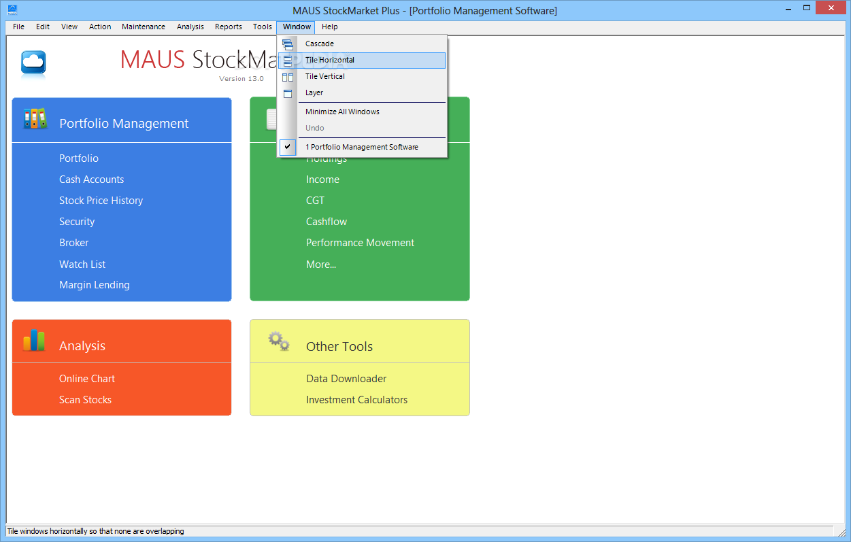Open the Help menu
The image size is (851, 542).
(x=330, y=27)
